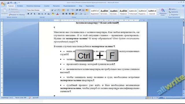Toggle the bulleted list button
The image size is (185, 104).
(63, 10)
